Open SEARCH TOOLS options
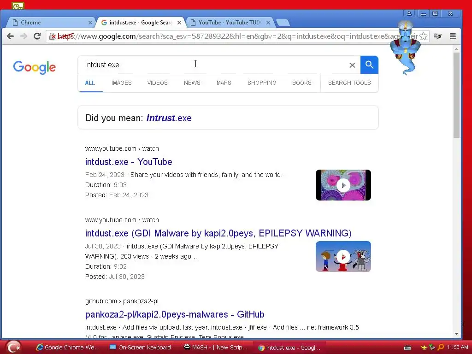The image size is (472, 354). [x=349, y=83]
